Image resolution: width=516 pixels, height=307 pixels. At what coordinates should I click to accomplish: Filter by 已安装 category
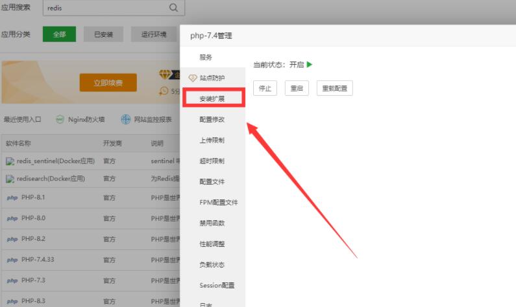(103, 34)
